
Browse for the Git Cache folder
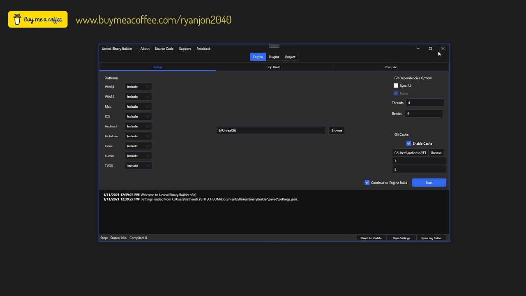click(x=436, y=153)
